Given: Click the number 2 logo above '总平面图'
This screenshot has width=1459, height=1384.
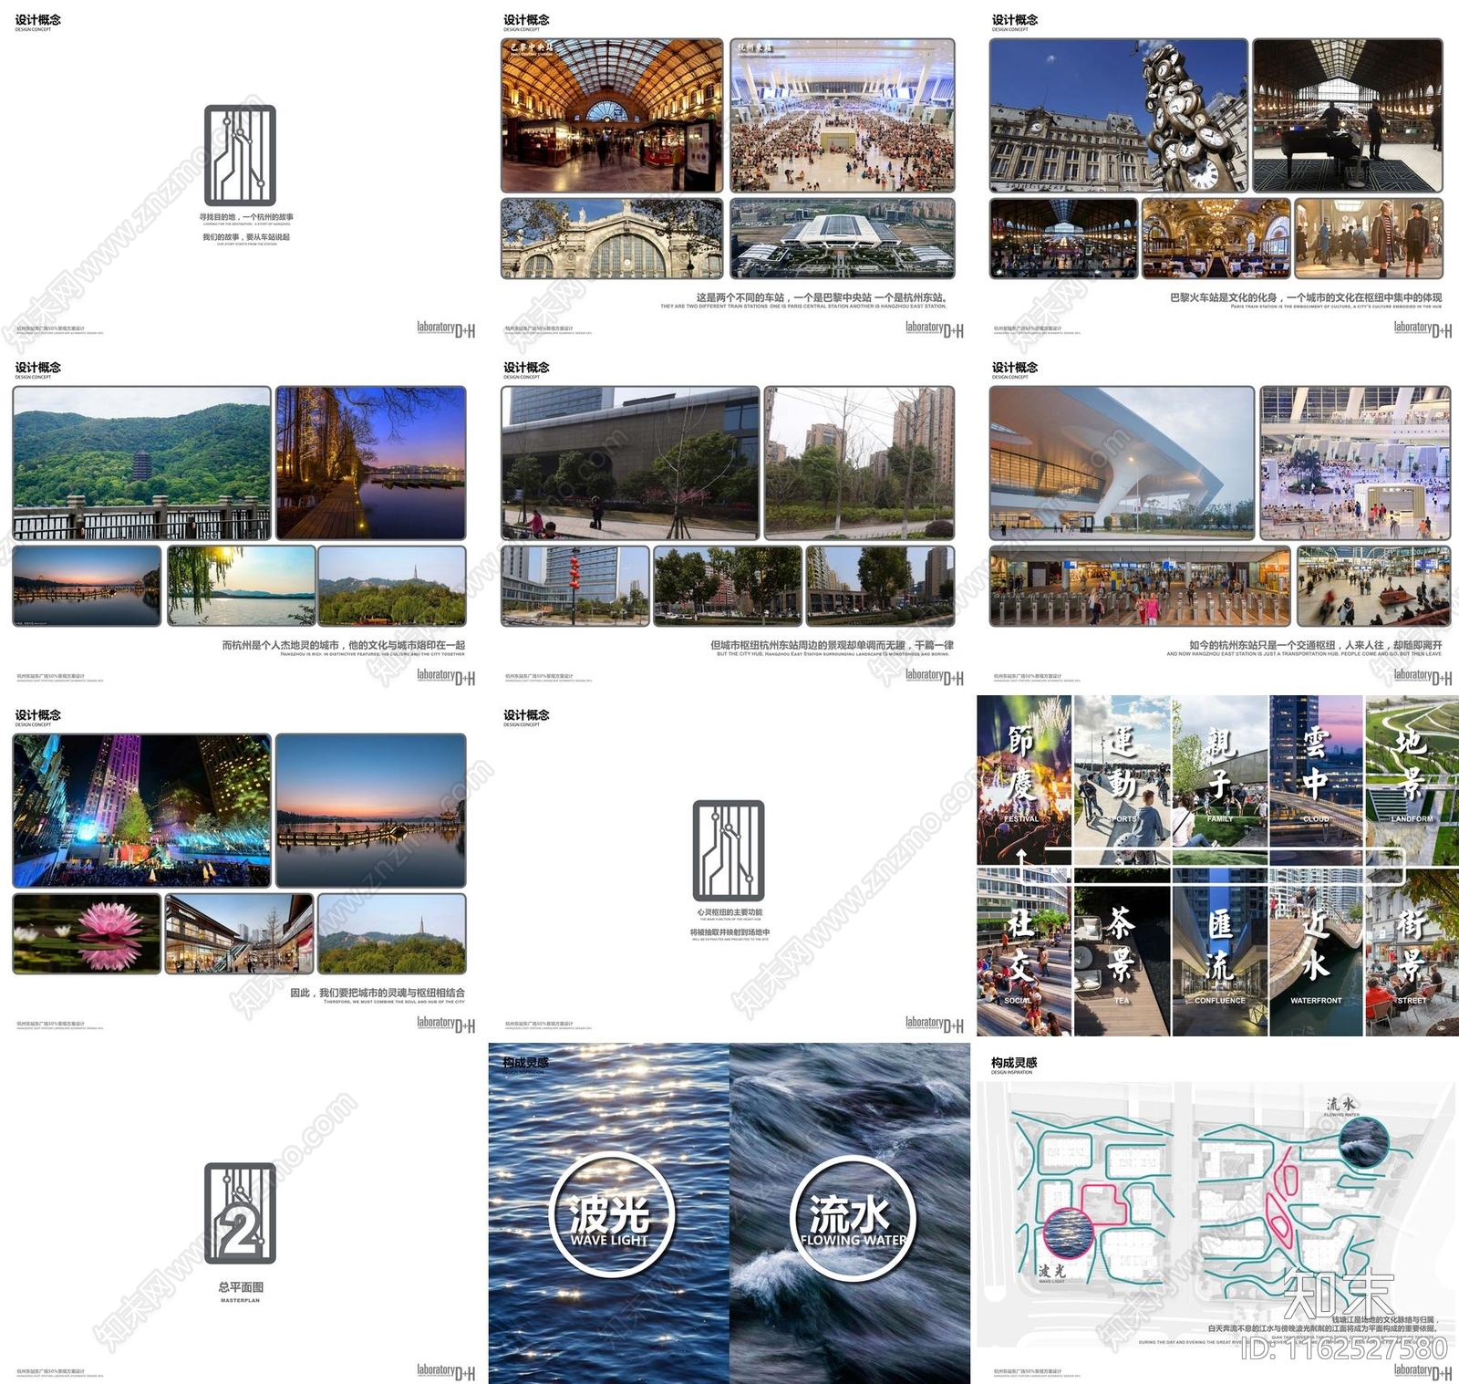Looking at the screenshot, I should [x=240, y=1213].
